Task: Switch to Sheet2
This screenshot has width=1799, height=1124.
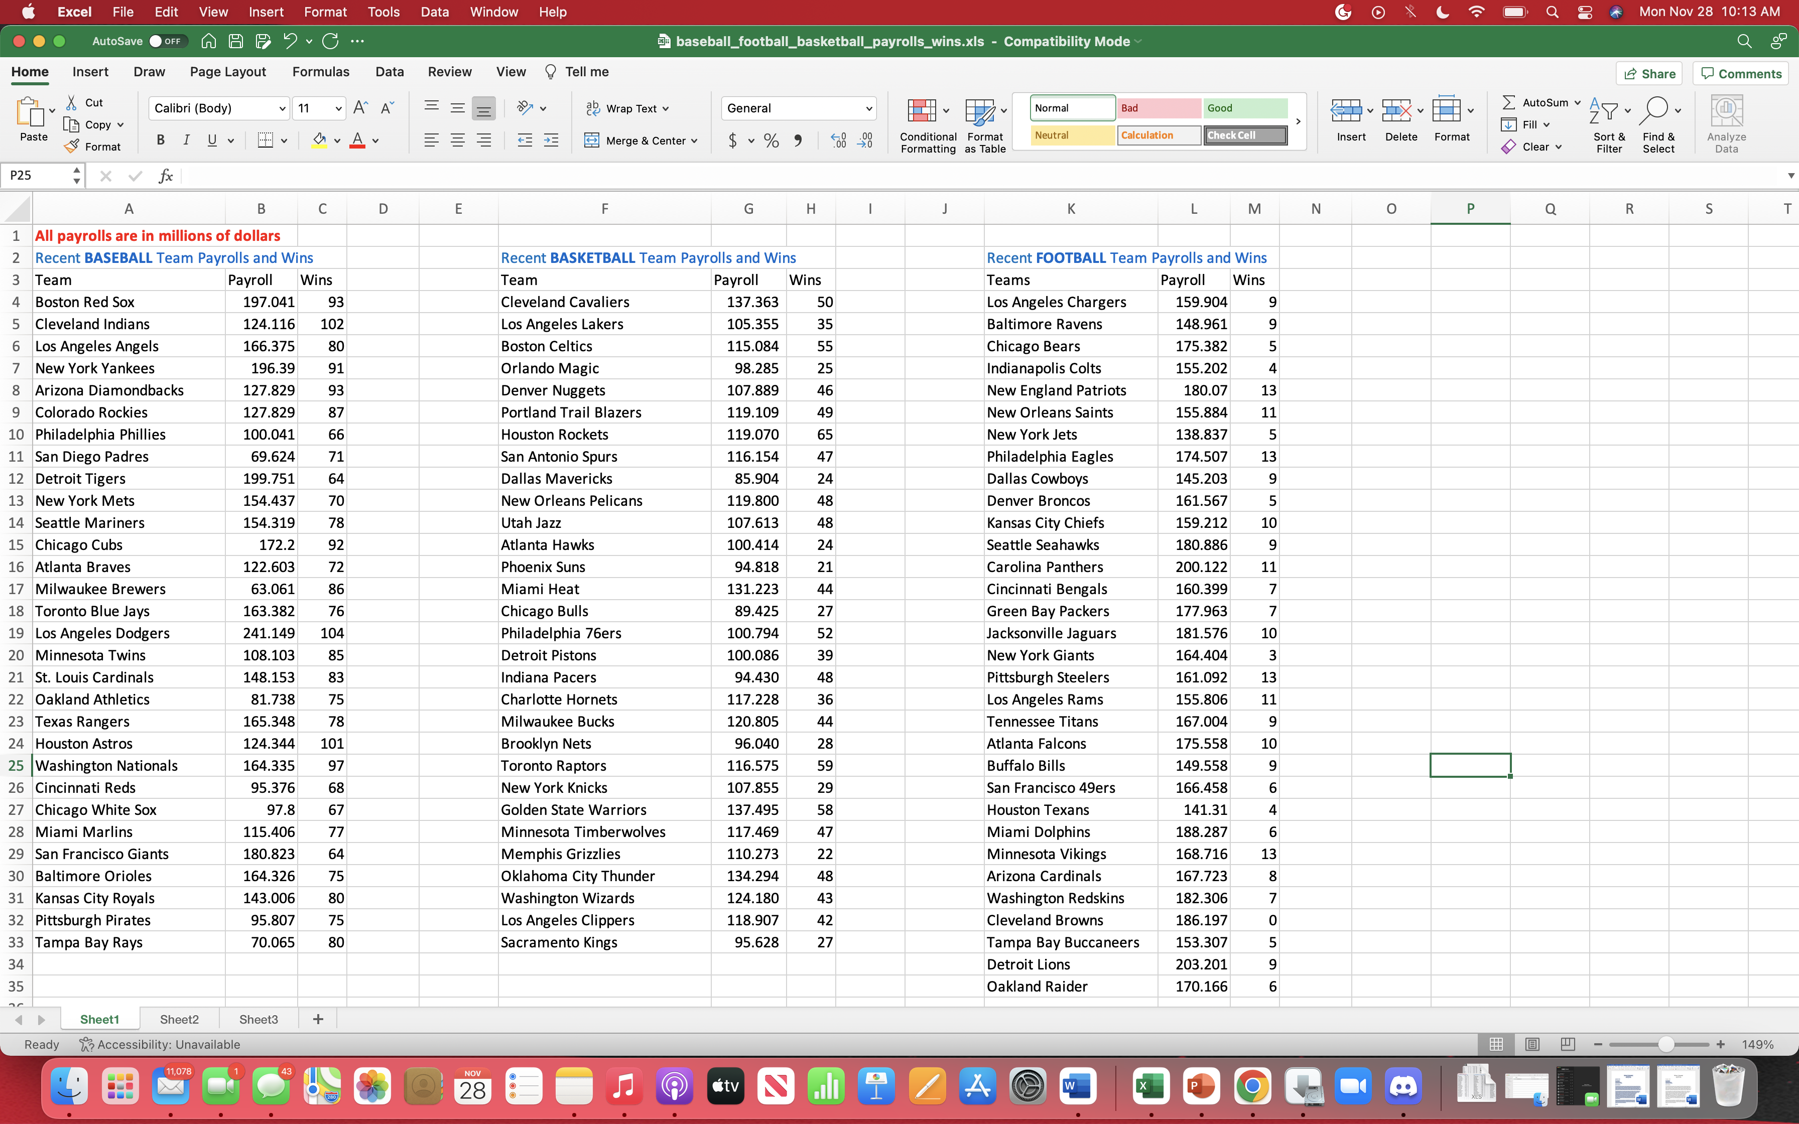Action: click(x=178, y=1019)
